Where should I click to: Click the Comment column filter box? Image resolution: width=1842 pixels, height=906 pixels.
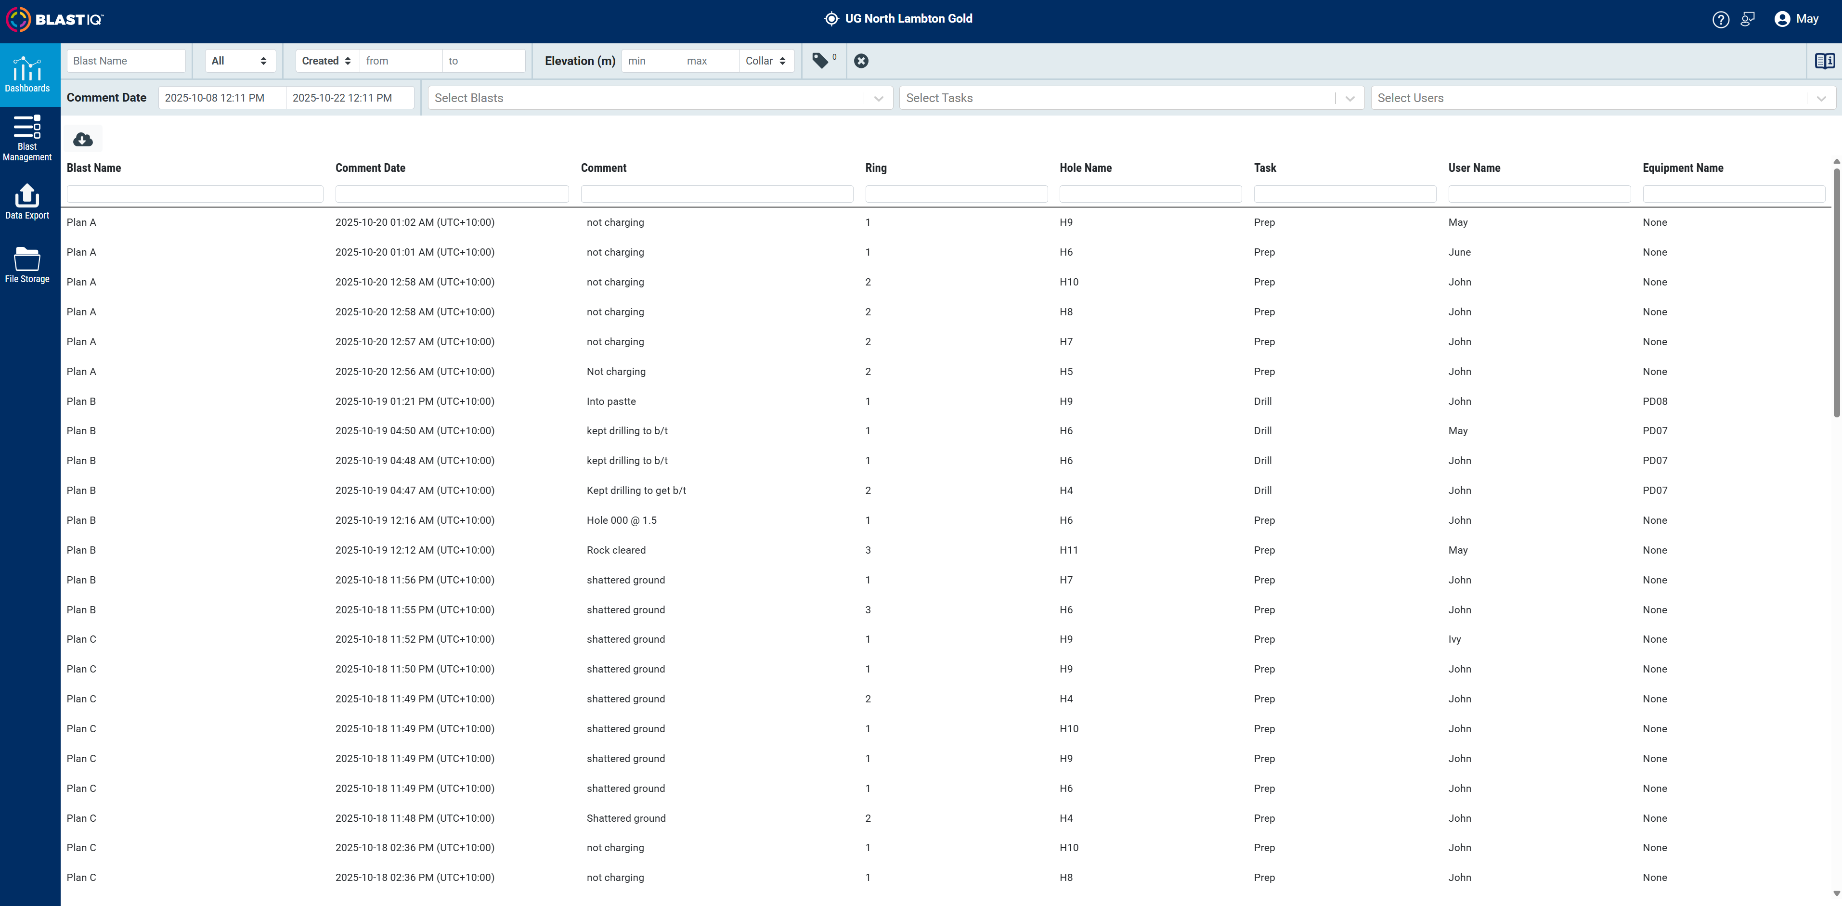716,194
